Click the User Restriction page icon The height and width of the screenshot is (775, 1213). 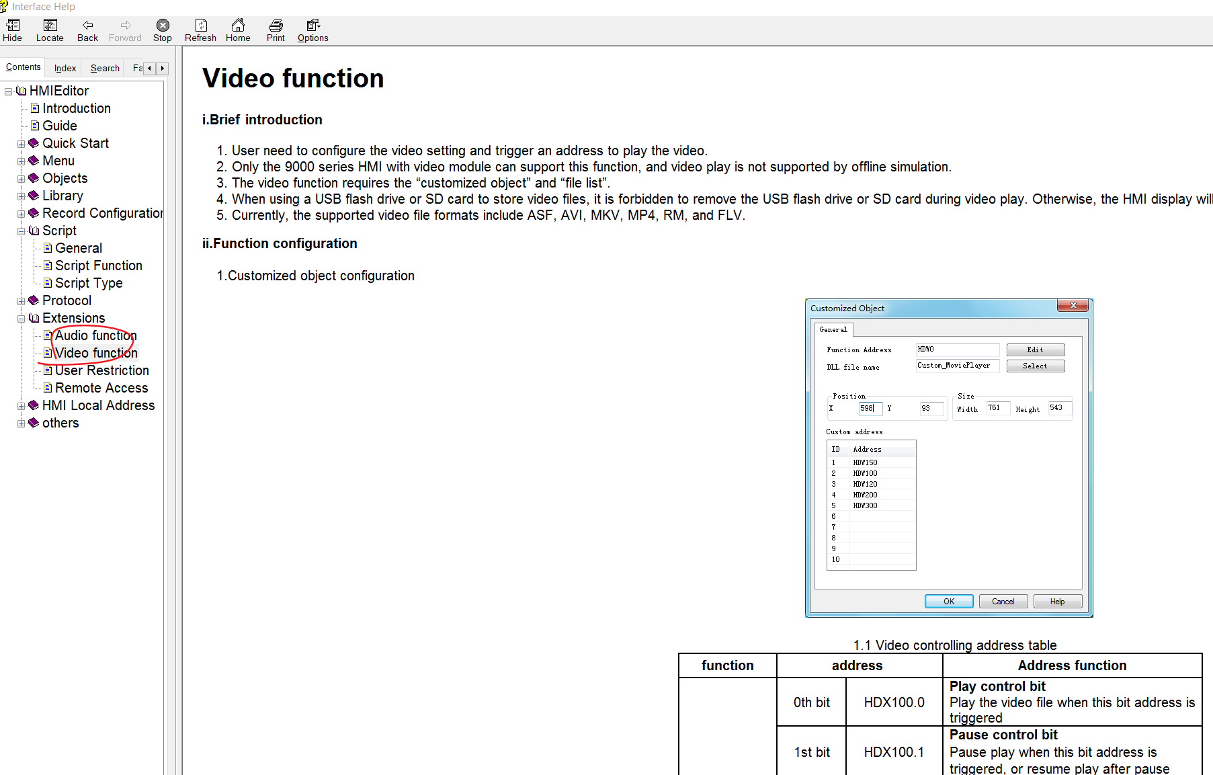point(48,370)
